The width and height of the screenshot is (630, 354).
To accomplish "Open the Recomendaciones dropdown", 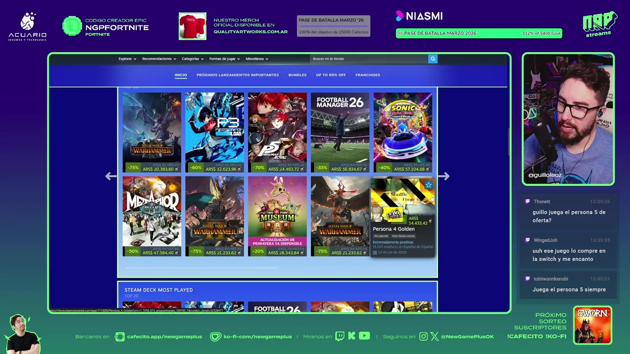I will click(x=159, y=59).
